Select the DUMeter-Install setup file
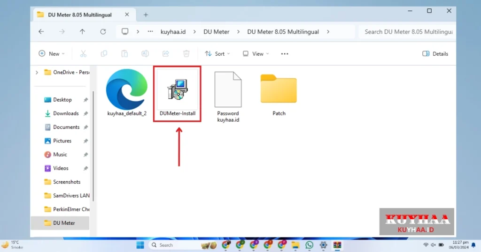481x252 pixels. click(177, 94)
